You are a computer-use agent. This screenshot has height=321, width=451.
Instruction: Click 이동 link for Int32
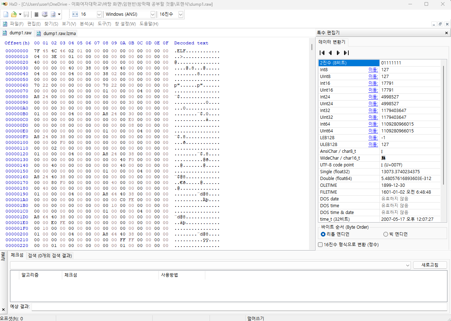coord(373,111)
